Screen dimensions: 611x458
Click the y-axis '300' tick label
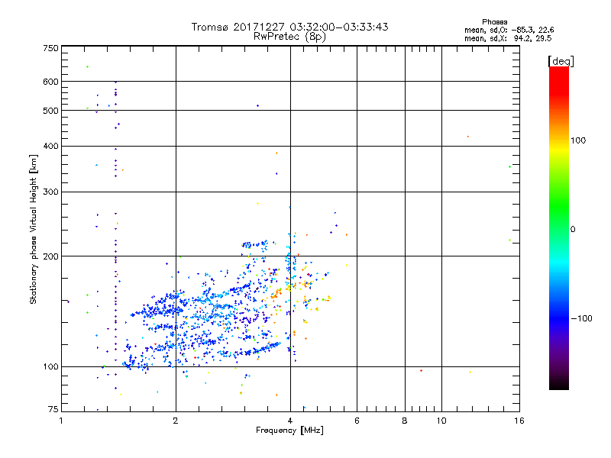50,192
